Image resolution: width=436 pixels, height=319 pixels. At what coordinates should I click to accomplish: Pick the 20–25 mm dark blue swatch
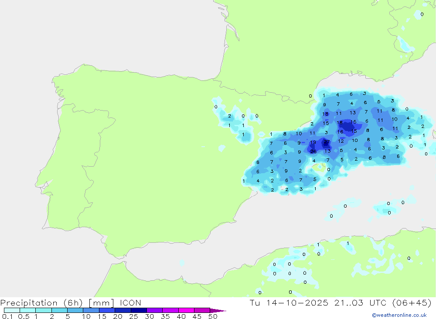123,310
